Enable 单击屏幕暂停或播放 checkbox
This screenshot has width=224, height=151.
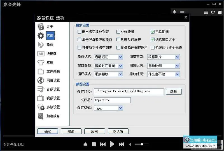80,39
